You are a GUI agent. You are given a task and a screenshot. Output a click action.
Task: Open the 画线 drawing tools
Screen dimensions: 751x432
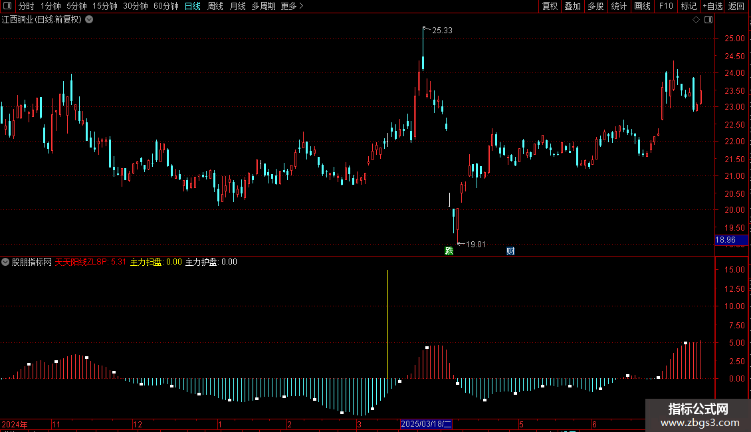pos(642,6)
